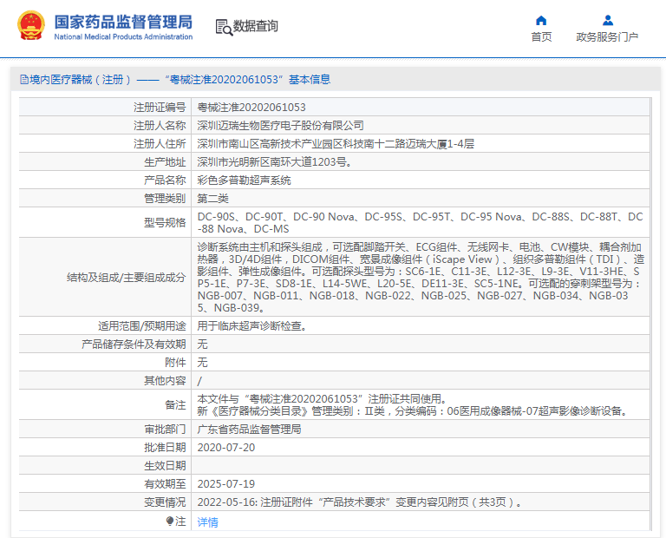Select registration number value 粤械注准20202061053

[x=251, y=108]
